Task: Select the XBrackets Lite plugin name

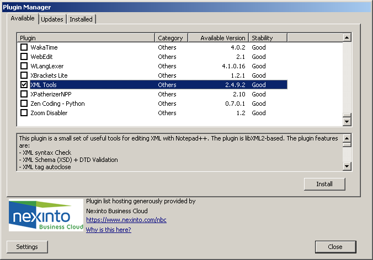Action: (x=49, y=75)
